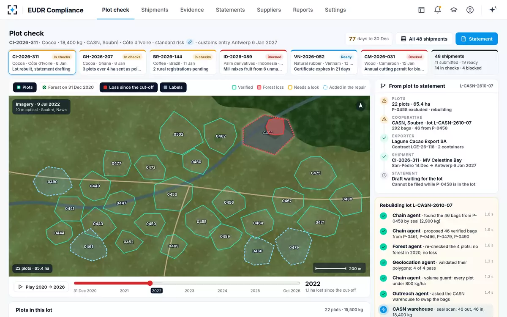Screen dimensions: 507x317
Task: Open the Statements tab
Action: click(230, 10)
